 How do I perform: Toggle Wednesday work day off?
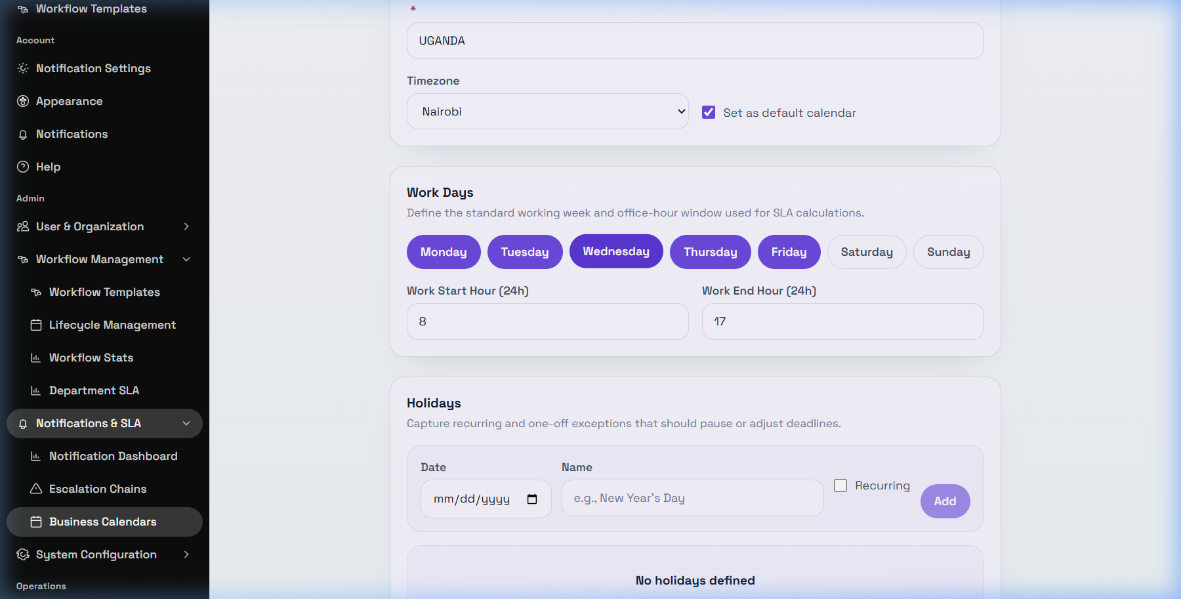tap(616, 251)
